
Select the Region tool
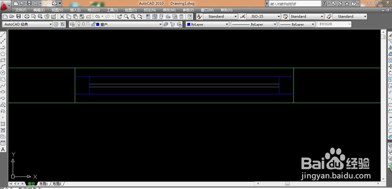3,137
